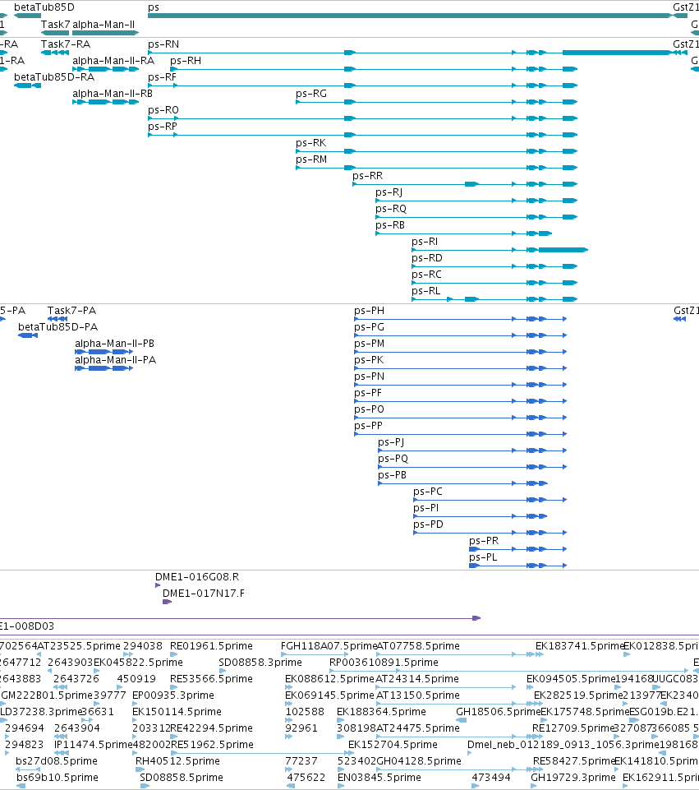
Task: Pick the ps-RK transcript label
Action: [x=311, y=143]
